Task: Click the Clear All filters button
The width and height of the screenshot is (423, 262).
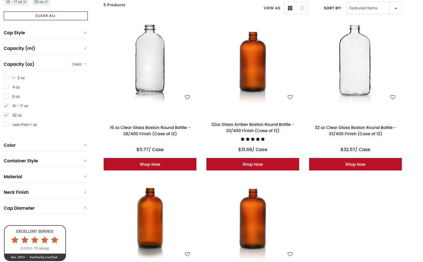Action: point(46,16)
